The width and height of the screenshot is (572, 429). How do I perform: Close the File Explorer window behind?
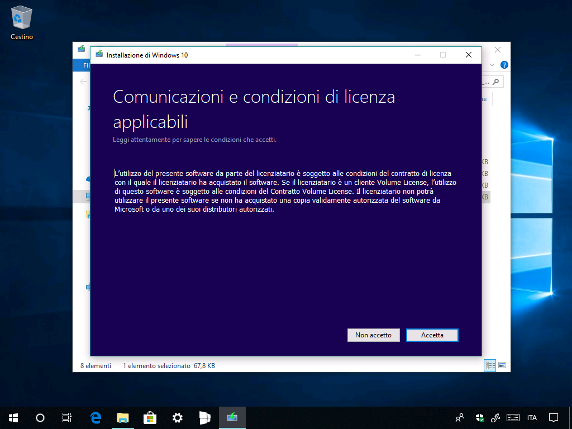click(498, 50)
